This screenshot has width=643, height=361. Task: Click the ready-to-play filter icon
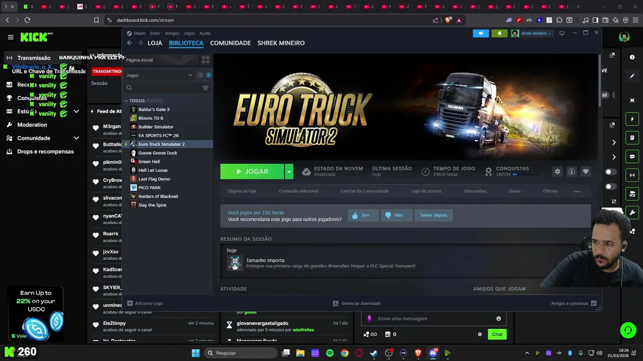tap(208, 75)
